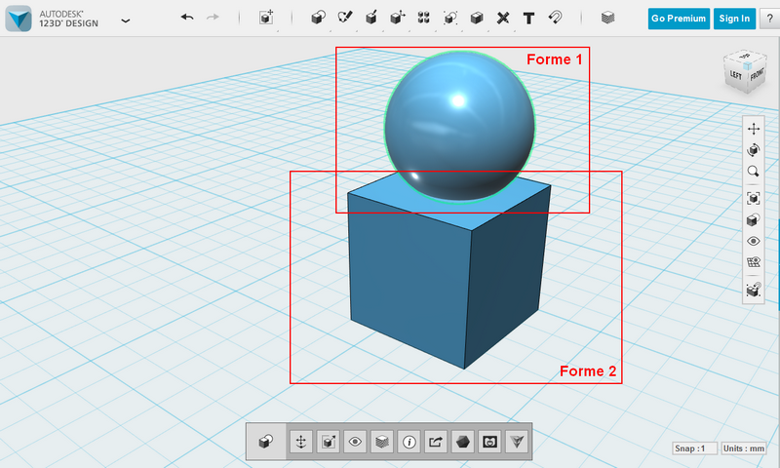Apply material from bottom context bar

(x=382, y=442)
